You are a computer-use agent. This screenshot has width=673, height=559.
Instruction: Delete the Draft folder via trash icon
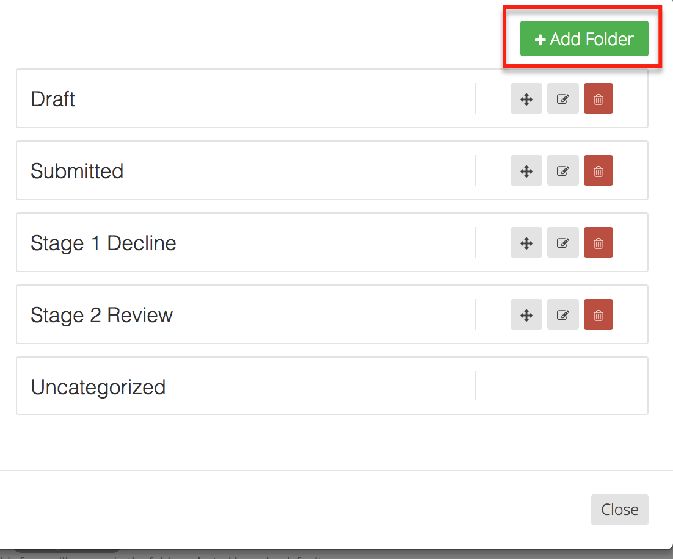tap(598, 98)
